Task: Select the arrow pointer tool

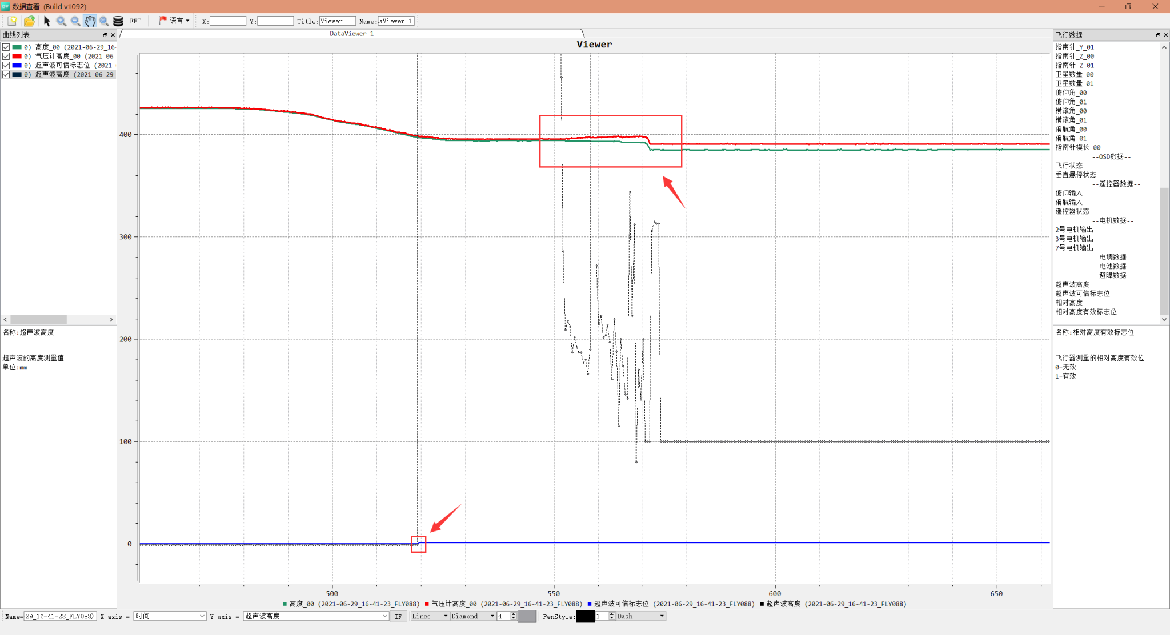Action: point(47,21)
